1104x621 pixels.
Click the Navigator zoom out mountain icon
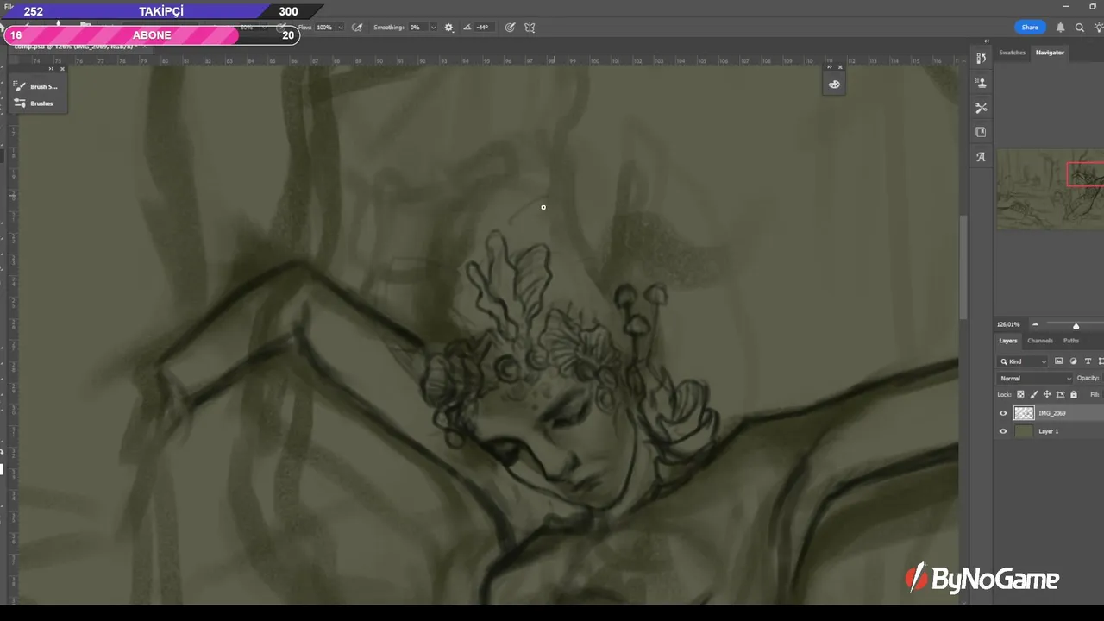[1036, 324]
